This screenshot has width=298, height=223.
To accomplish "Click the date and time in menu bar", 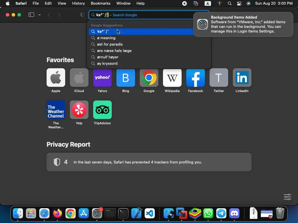I will pyautogui.click(x=274, y=3).
